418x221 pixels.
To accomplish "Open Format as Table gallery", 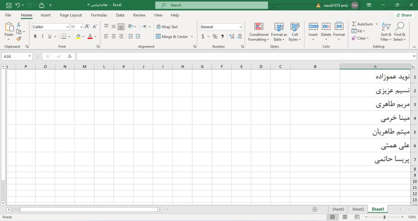I will point(279,32).
